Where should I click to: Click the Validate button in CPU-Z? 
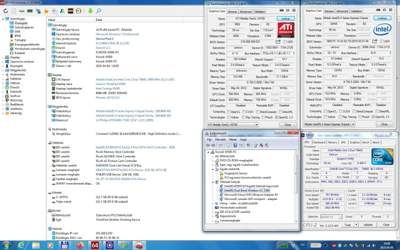click(367, 224)
